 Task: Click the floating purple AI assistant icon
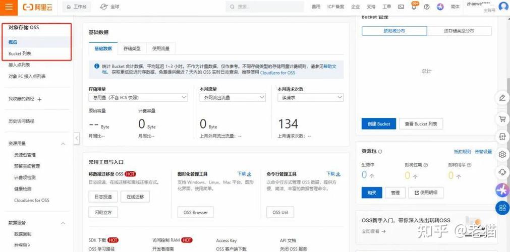(502, 190)
